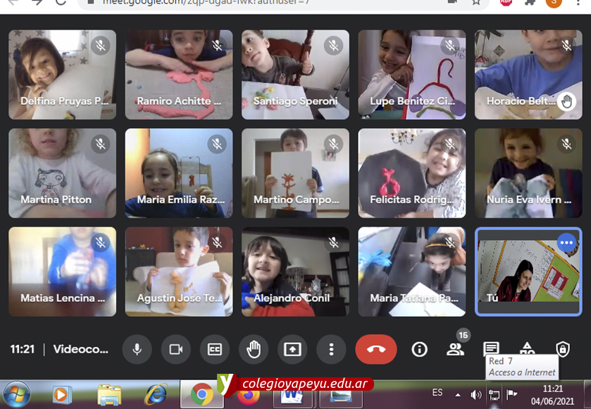Turn off the camera
This screenshot has width=591, height=409.
click(x=176, y=349)
